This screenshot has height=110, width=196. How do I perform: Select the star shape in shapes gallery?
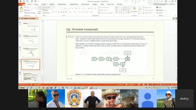[x=128, y=13]
